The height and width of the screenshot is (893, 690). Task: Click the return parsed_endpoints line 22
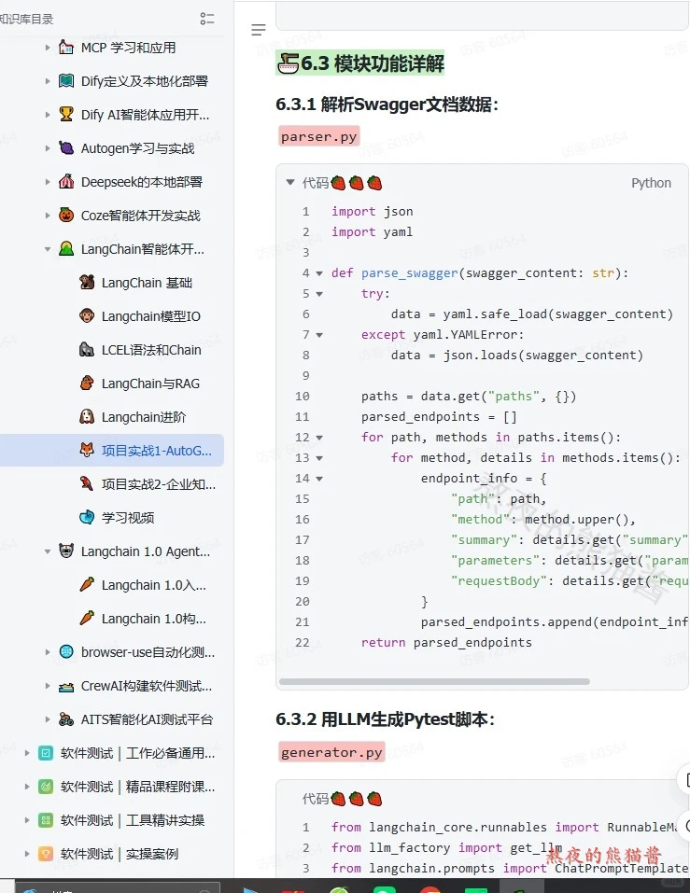pos(446,642)
